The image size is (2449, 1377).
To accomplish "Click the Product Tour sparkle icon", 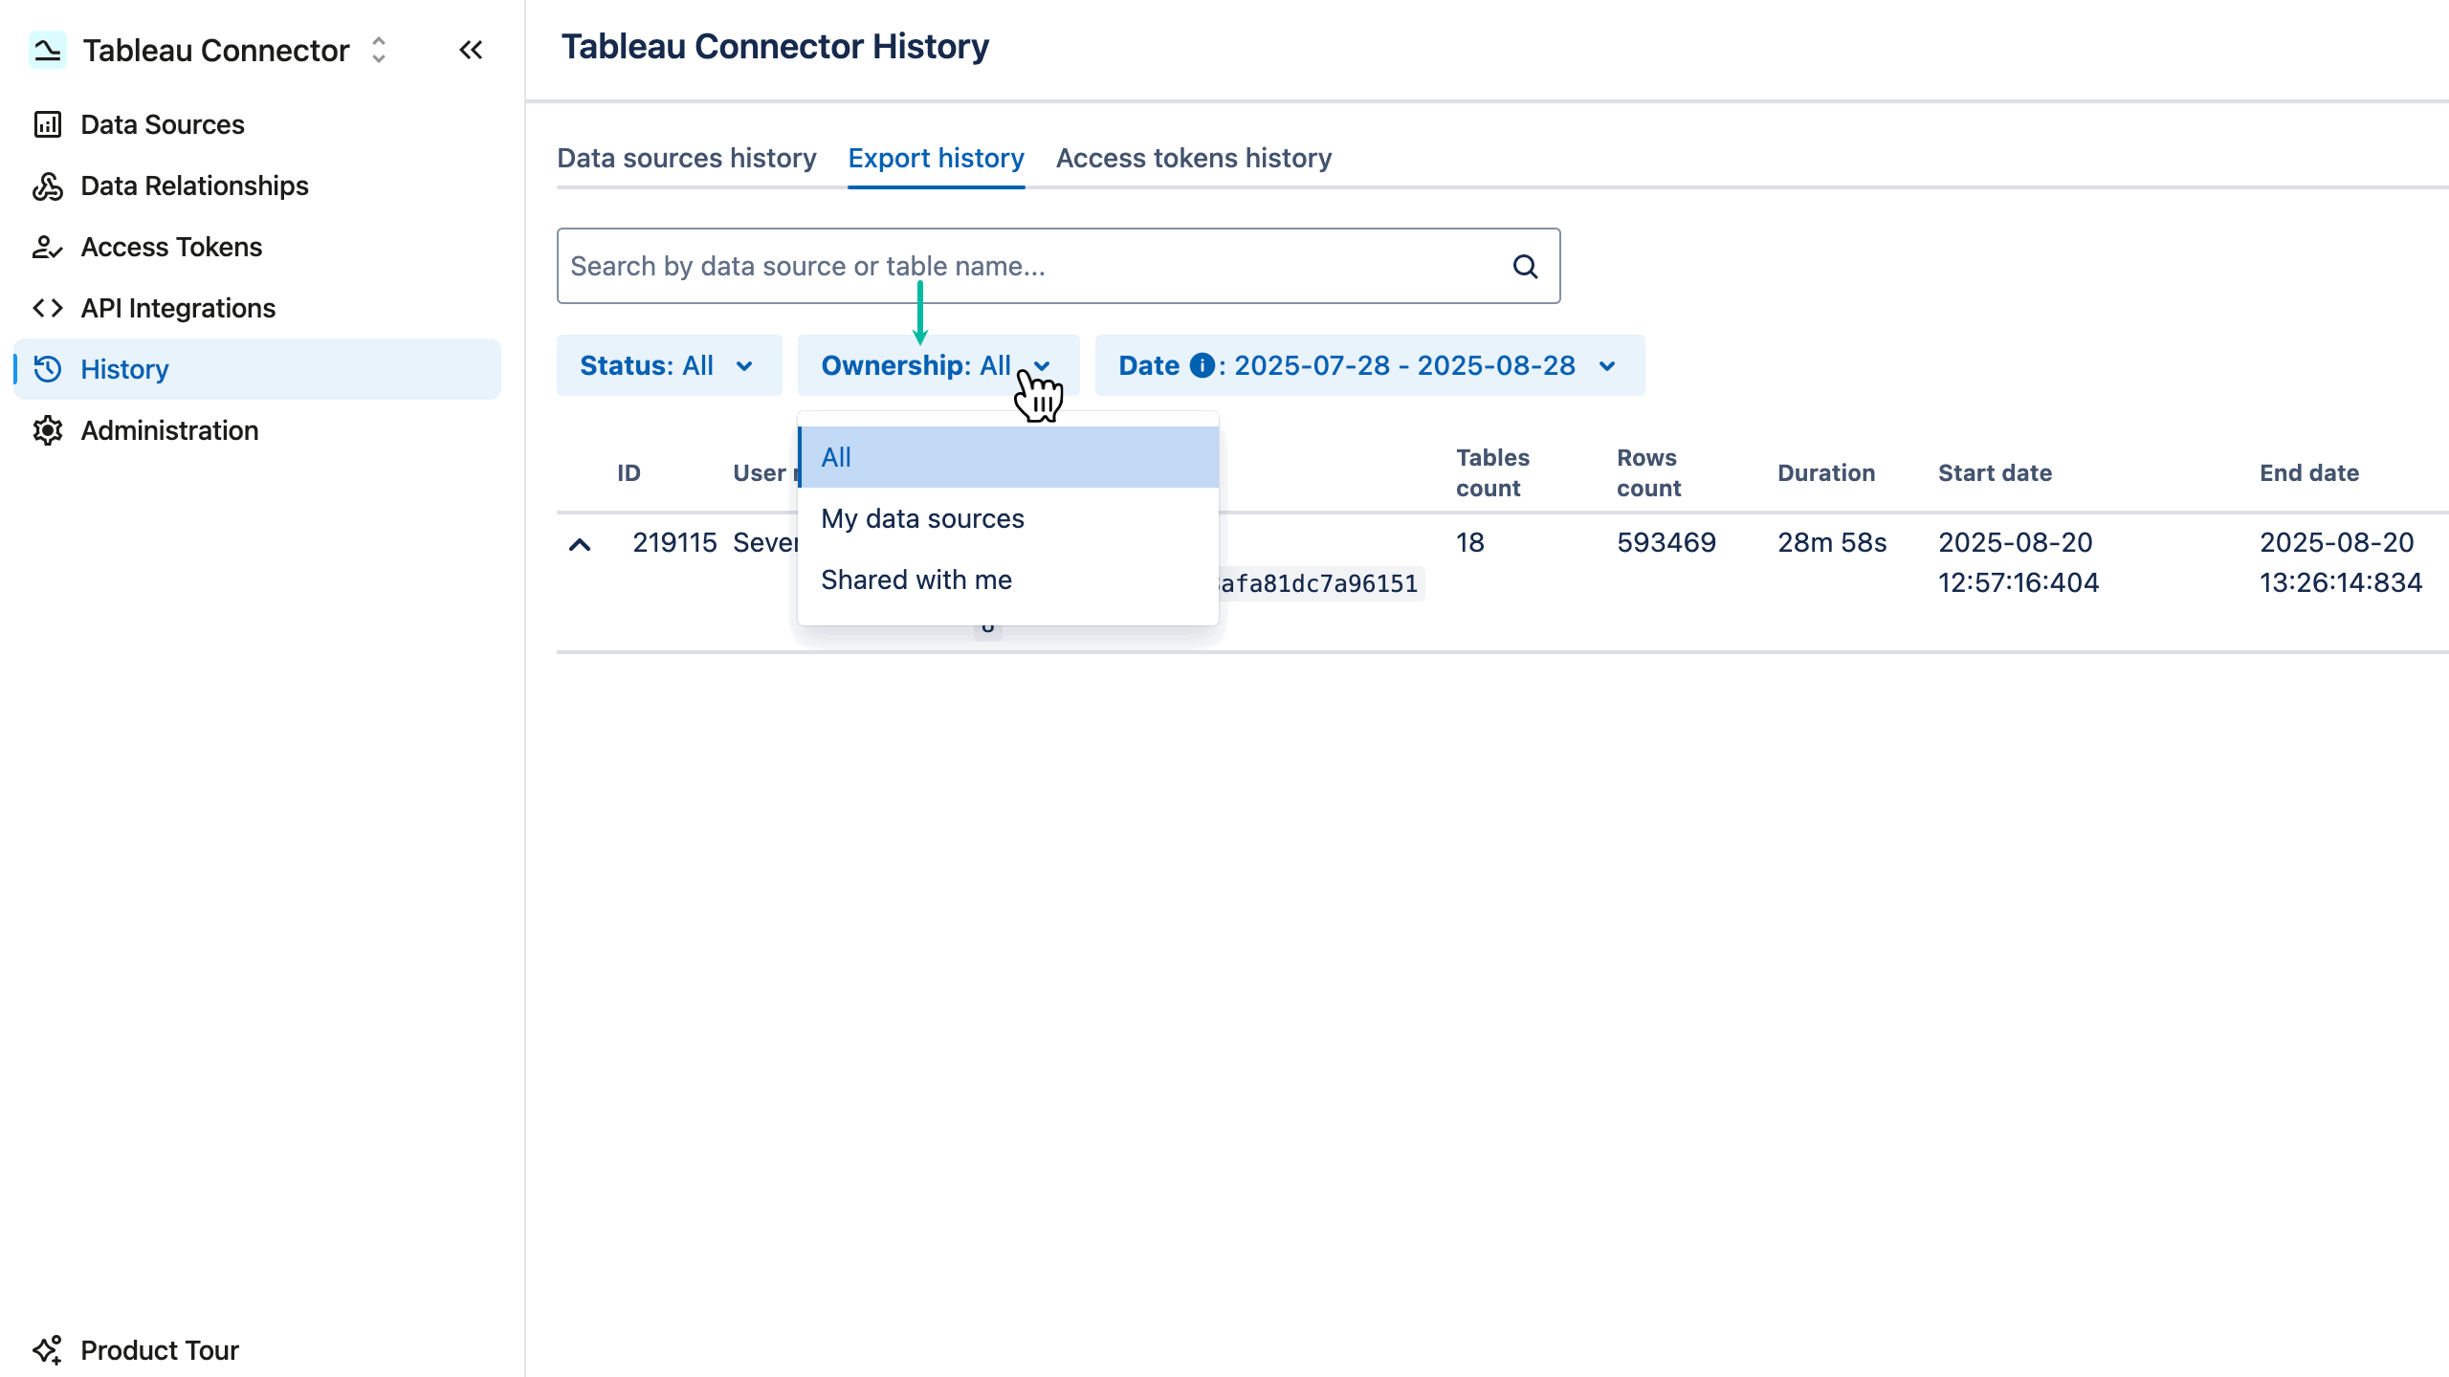I will point(48,1350).
